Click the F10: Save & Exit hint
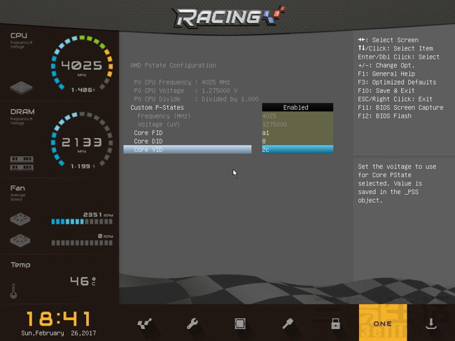The height and width of the screenshot is (341, 455). click(386, 90)
